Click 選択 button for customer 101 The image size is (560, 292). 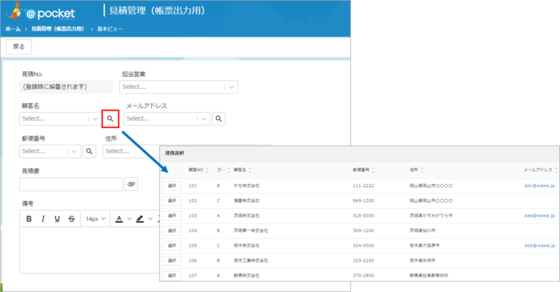172,186
